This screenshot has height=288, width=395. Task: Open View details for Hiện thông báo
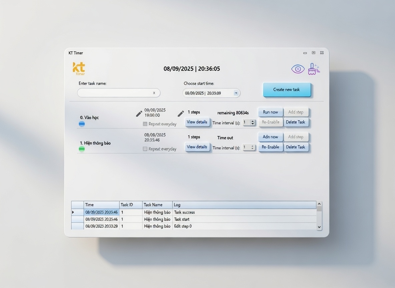click(197, 147)
